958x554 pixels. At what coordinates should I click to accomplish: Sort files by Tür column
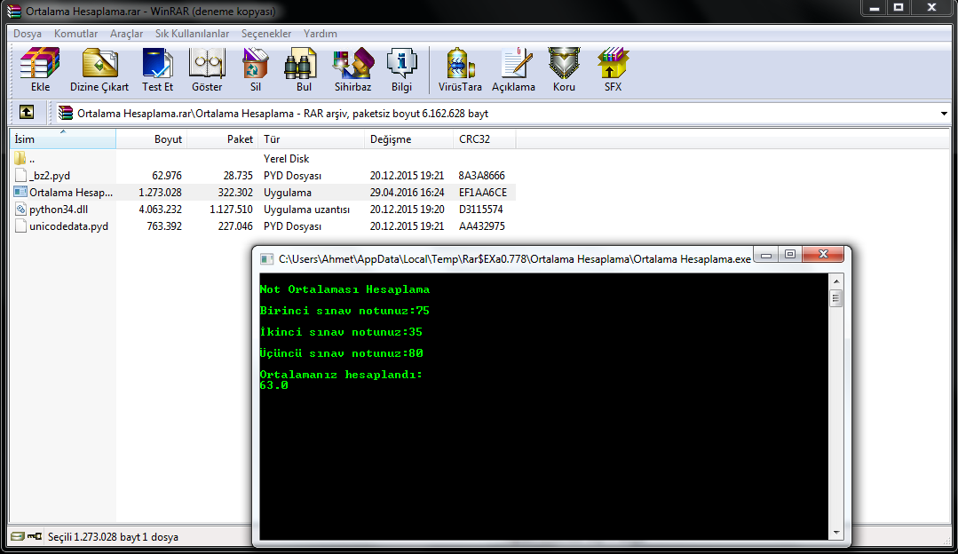coord(311,139)
